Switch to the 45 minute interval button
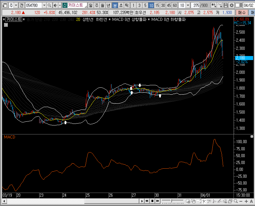Viewport: 255px width, 206px height. 169,5
